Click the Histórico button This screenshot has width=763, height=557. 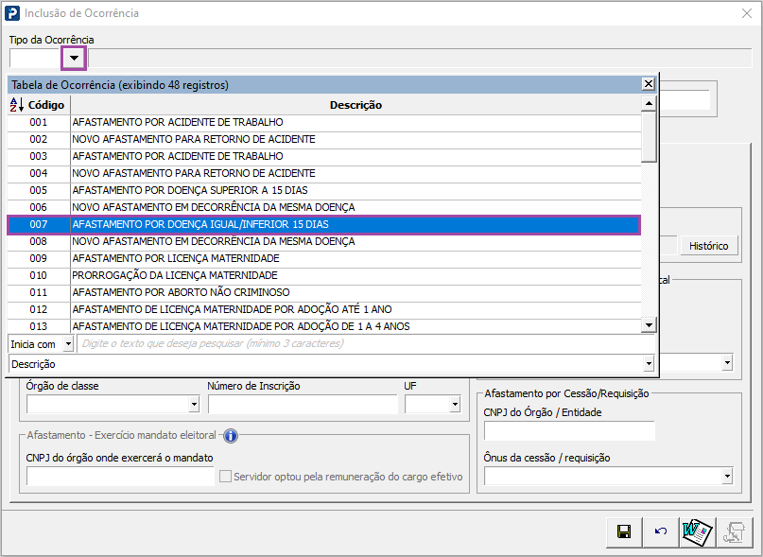point(708,246)
